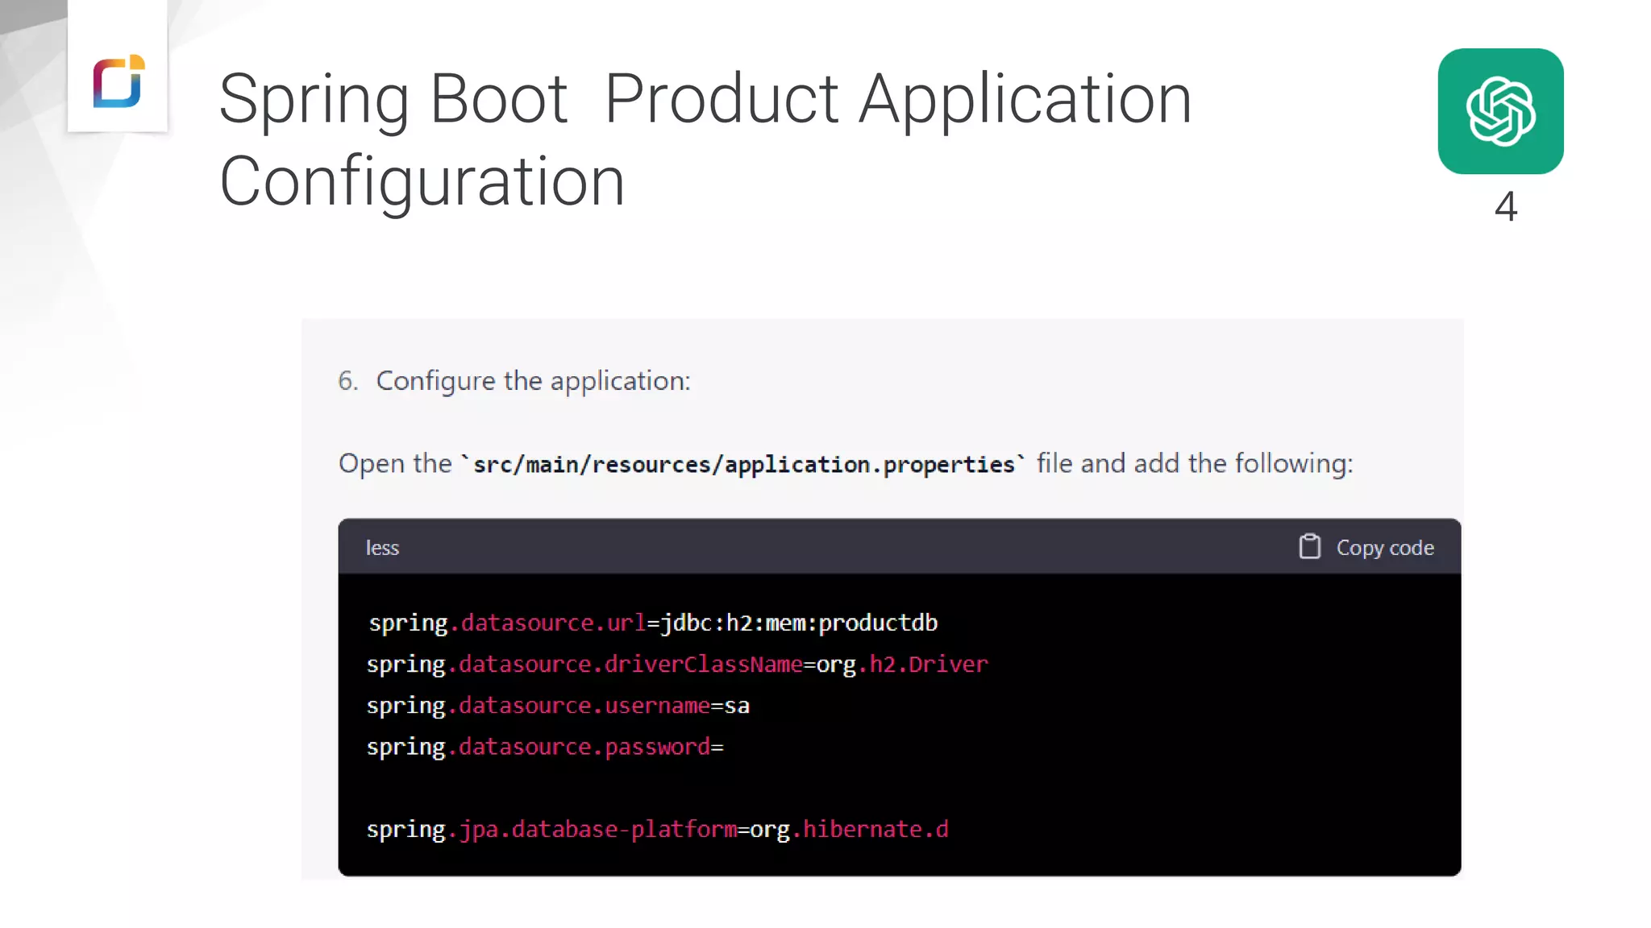Click 'file and add the following' text
This screenshot has width=1651, height=928.
1194,463
